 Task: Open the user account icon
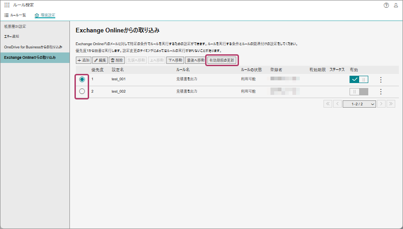tap(396, 5)
